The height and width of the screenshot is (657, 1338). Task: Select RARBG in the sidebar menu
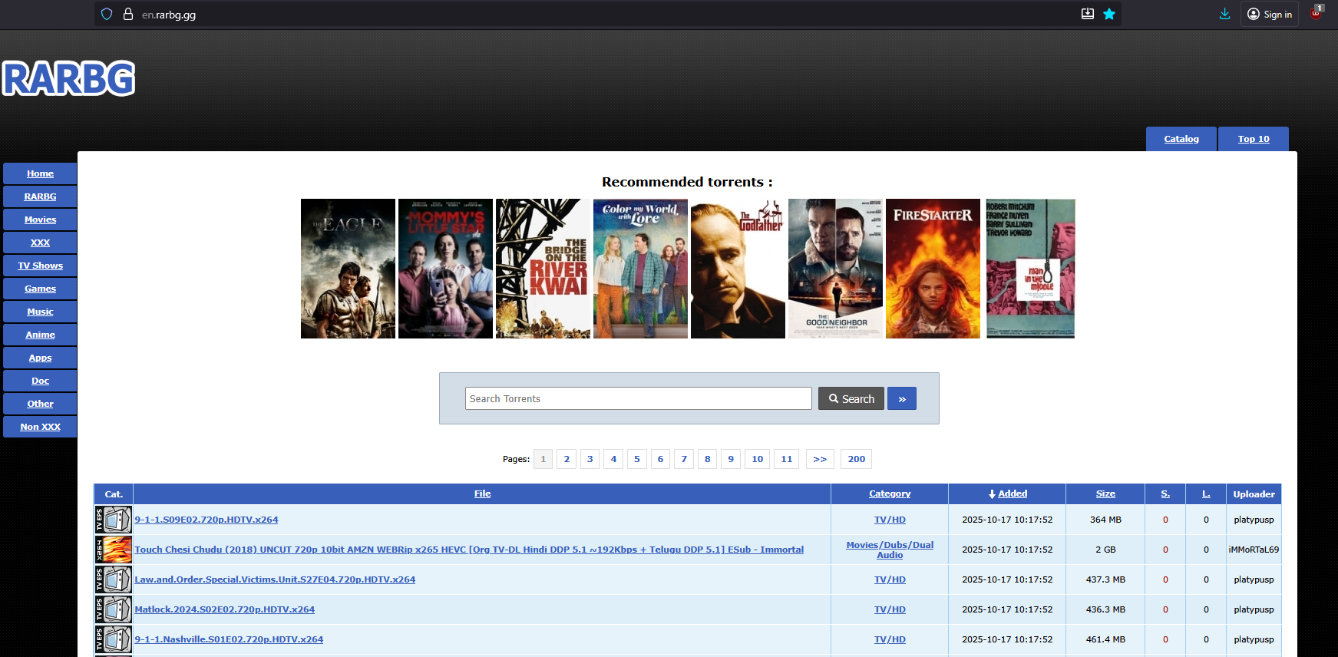[40, 196]
